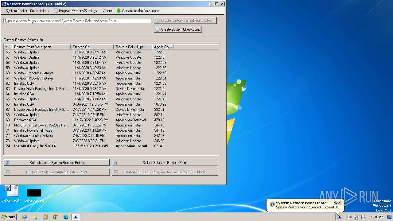Click Refresh List of System Restore Points
The width and height of the screenshot is (393, 221).
56,163
